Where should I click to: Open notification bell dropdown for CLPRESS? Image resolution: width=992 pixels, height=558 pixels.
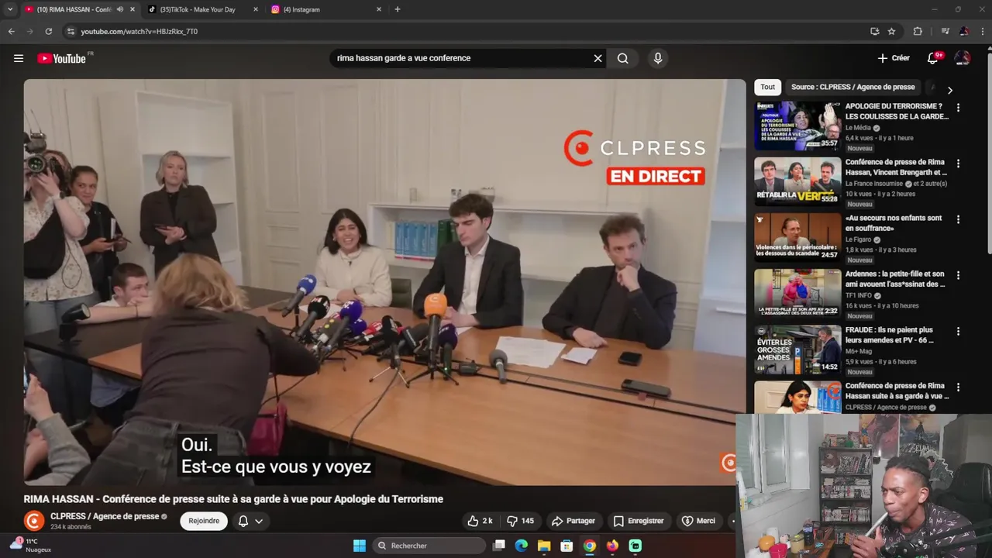250,521
